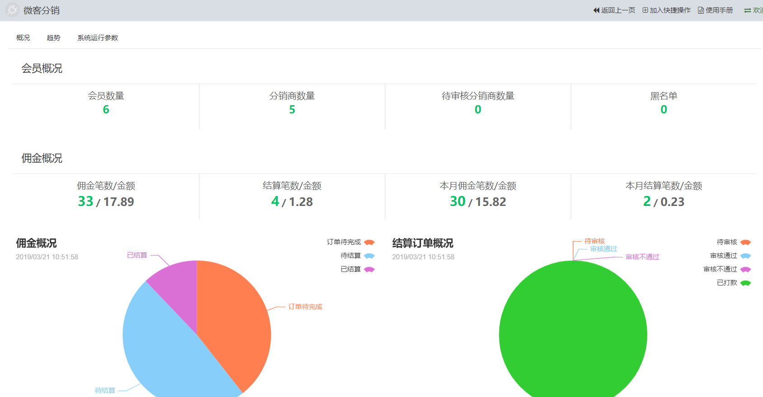Click the 待审核 callout above the green pie

pyautogui.click(x=595, y=241)
